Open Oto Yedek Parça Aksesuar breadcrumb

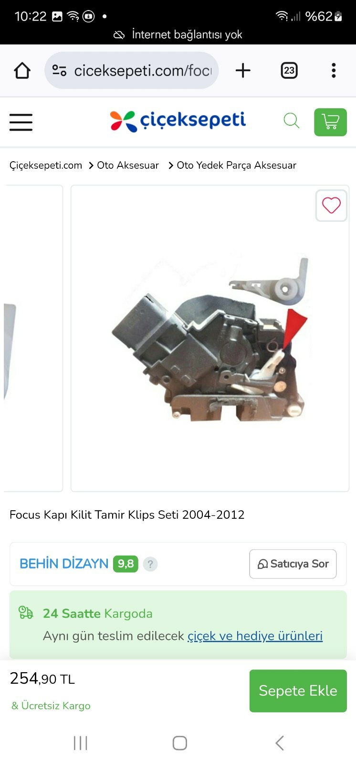point(236,165)
